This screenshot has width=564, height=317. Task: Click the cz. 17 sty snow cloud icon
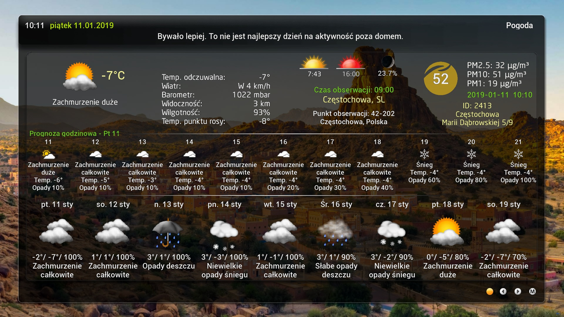click(x=392, y=233)
